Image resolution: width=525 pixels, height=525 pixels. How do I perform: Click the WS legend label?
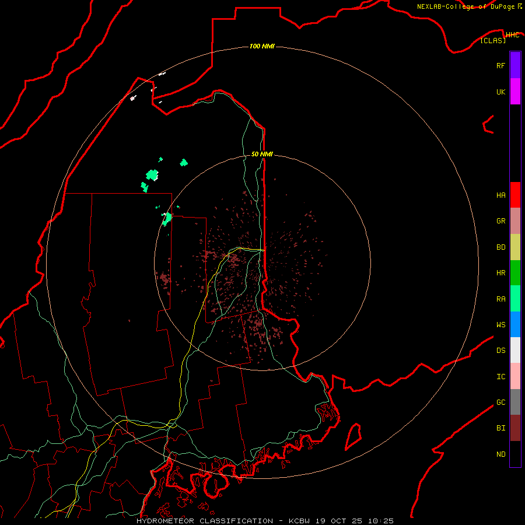click(501, 324)
